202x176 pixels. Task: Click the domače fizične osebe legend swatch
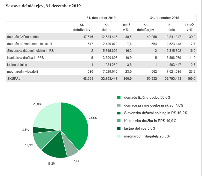click(119, 98)
